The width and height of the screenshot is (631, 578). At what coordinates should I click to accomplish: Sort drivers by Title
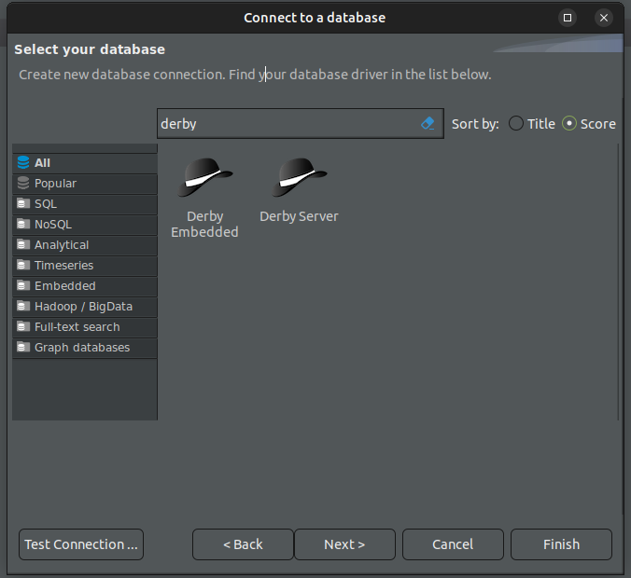[x=516, y=123]
